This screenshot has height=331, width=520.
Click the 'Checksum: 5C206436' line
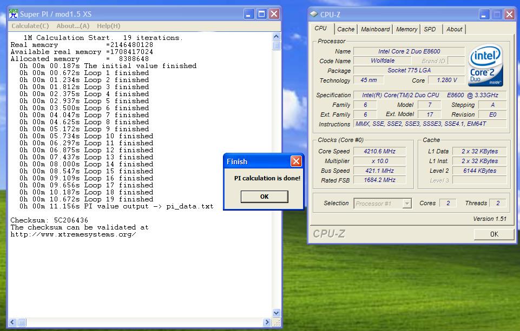(x=49, y=220)
